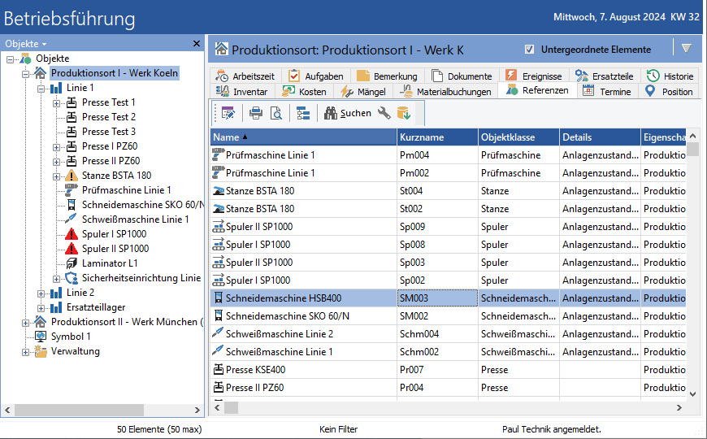Click the Schm002 cell
The image size is (707, 439).
[x=437, y=352]
